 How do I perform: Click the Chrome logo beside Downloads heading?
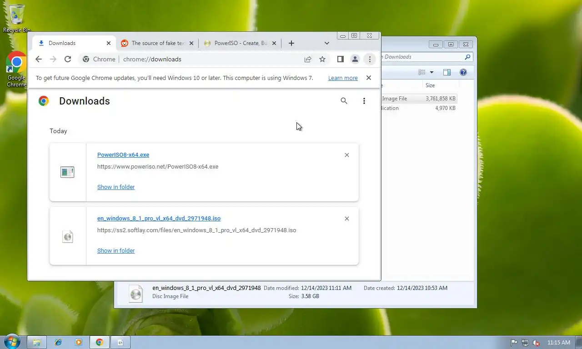pyautogui.click(x=44, y=101)
